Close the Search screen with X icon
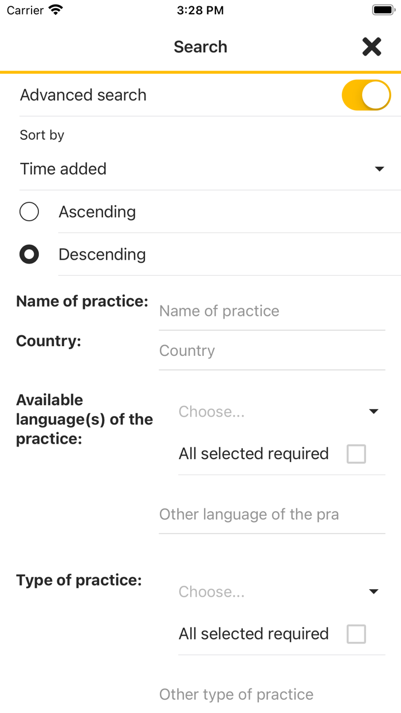This screenshot has width=401, height=713. click(x=372, y=47)
